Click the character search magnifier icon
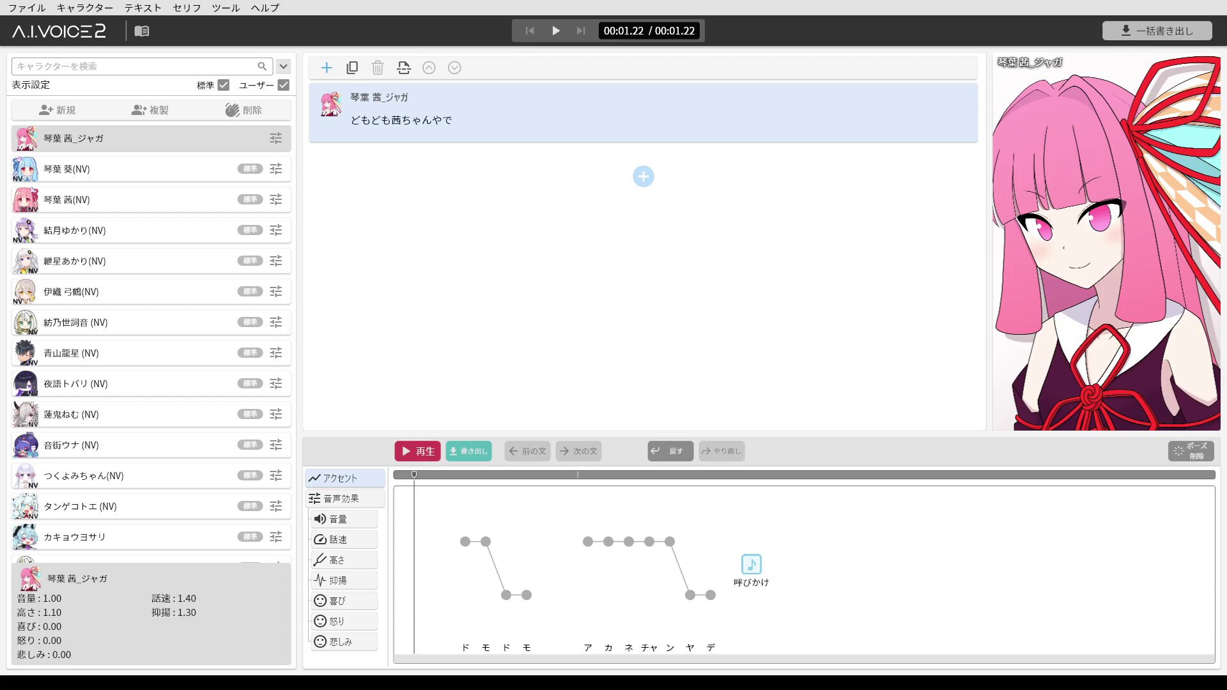This screenshot has height=690, width=1227. tap(262, 66)
